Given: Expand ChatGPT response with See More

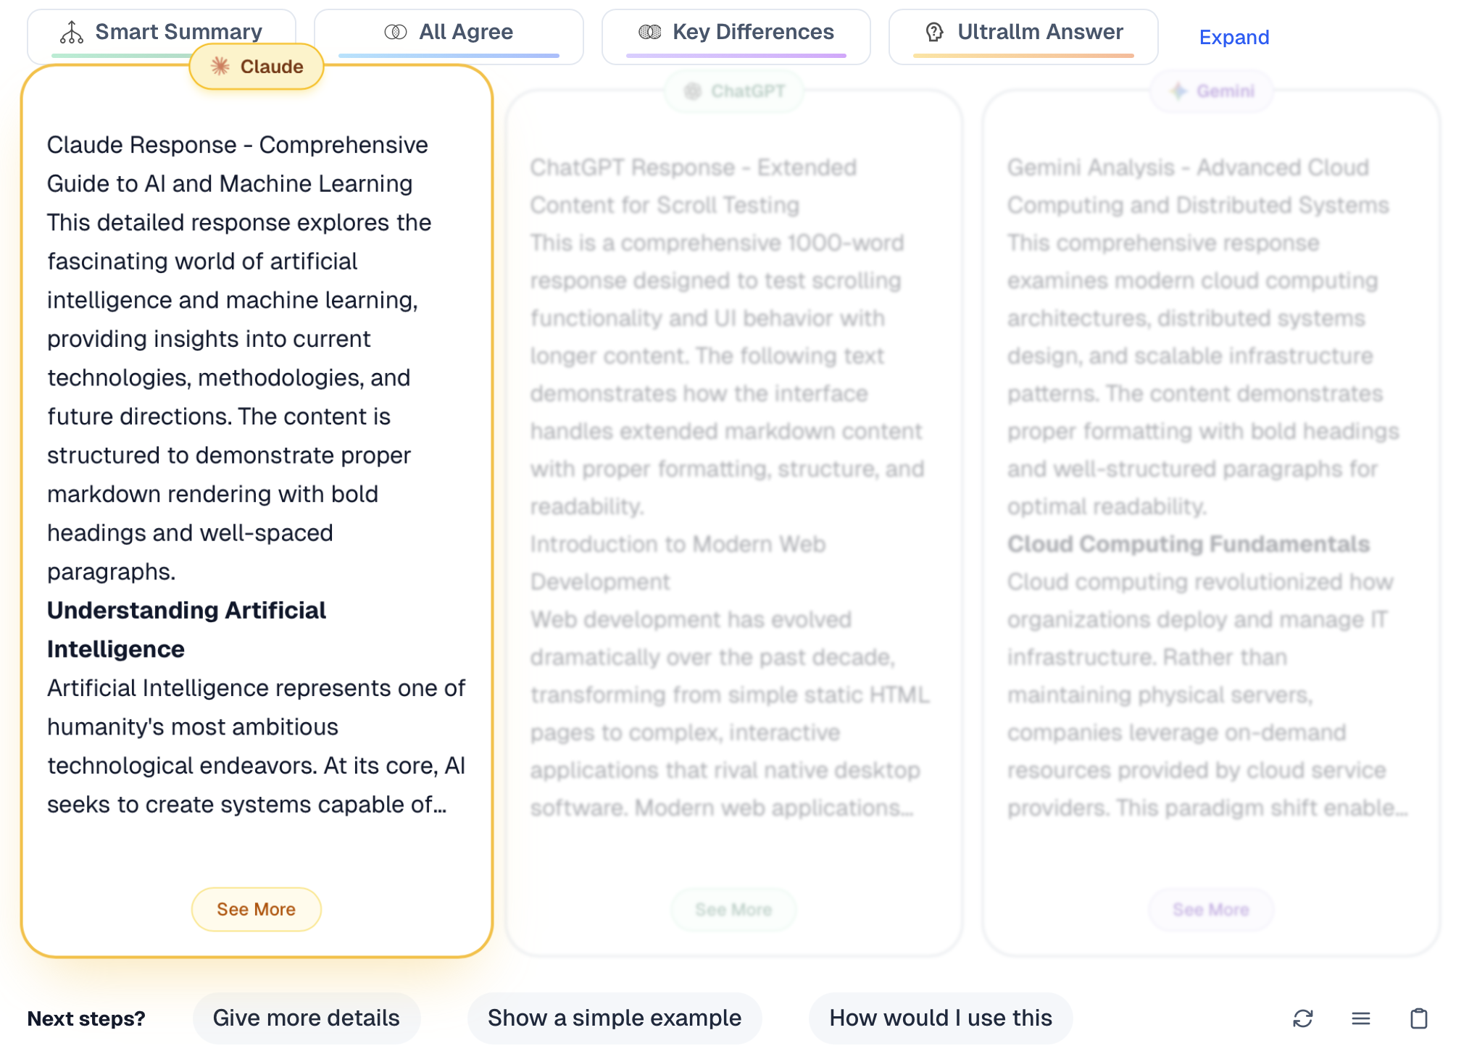Looking at the screenshot, I should click(733, 910).
